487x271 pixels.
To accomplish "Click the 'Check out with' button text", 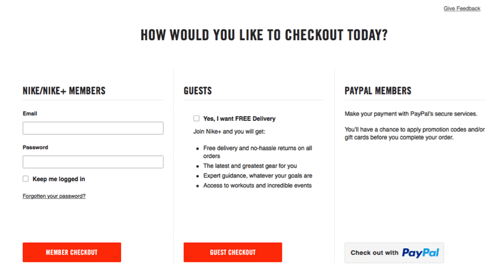I will tap(374, 253).
